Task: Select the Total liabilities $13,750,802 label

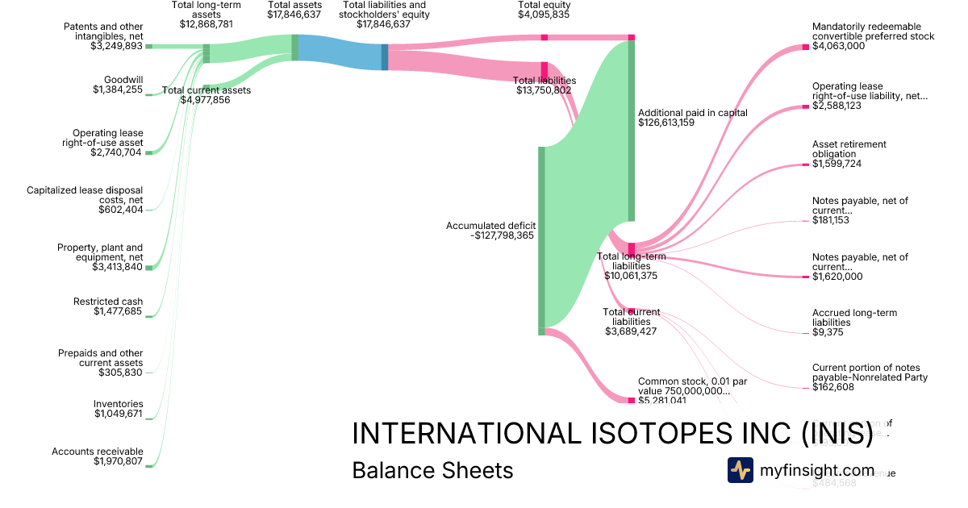Action: pos(545,85)
